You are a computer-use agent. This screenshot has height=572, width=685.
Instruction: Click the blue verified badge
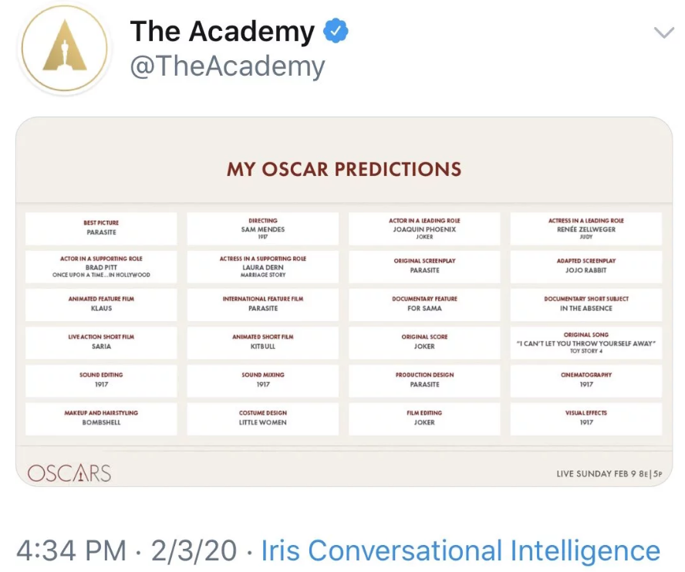point(336,31)
